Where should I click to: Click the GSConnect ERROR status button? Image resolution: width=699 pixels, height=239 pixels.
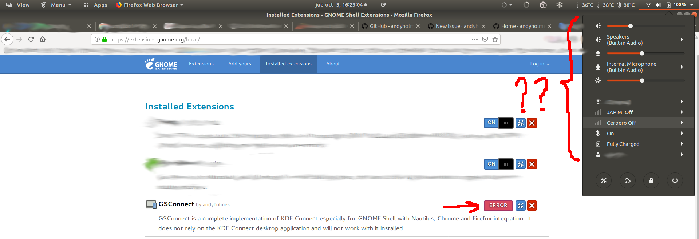(498, 206)
